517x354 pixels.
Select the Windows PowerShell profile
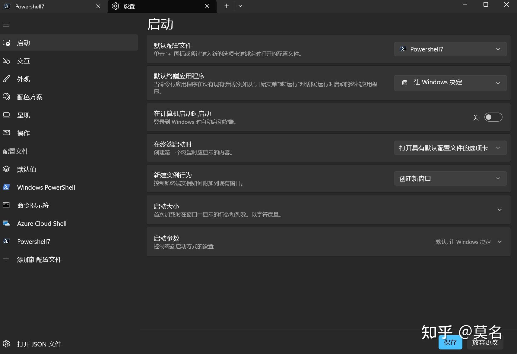click(x=46, y=187)
